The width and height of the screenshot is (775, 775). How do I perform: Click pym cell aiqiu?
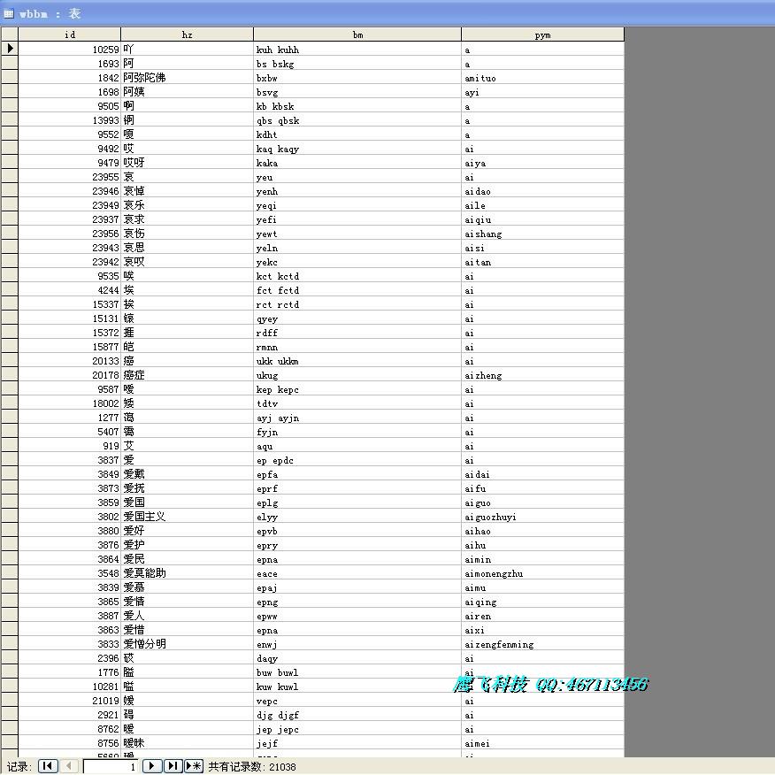pos(542,219)
